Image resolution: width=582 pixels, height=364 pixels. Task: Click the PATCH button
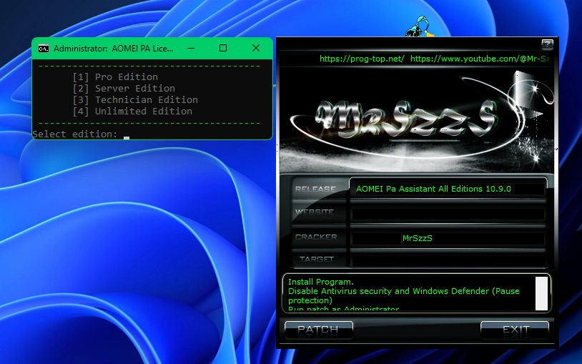tap(318, 330)
